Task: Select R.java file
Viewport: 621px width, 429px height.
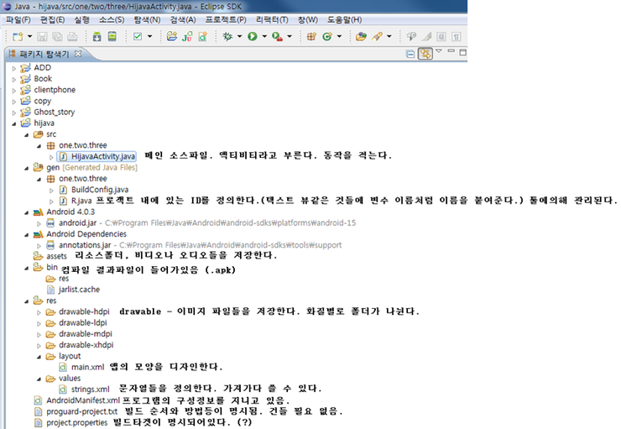Action: pos(76,201)
